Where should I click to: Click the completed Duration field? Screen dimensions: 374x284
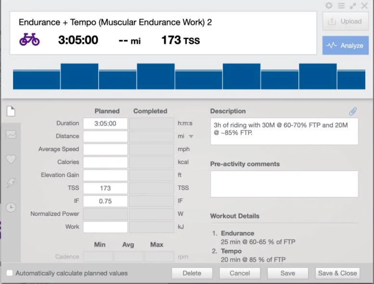point(151,123)
